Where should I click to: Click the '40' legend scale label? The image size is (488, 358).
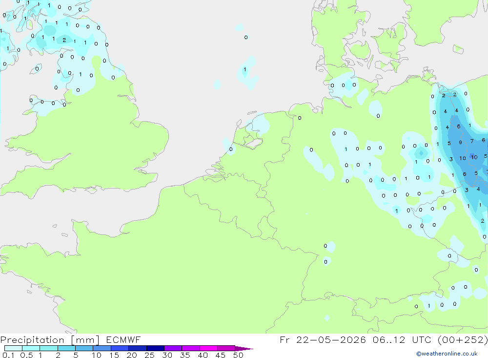click(203, 355)
